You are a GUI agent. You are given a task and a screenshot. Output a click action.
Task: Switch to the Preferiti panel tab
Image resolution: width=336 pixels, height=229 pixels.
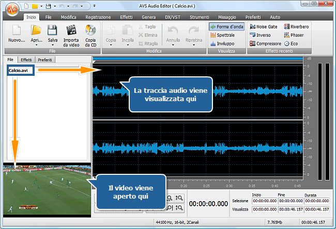coord(44,60)
